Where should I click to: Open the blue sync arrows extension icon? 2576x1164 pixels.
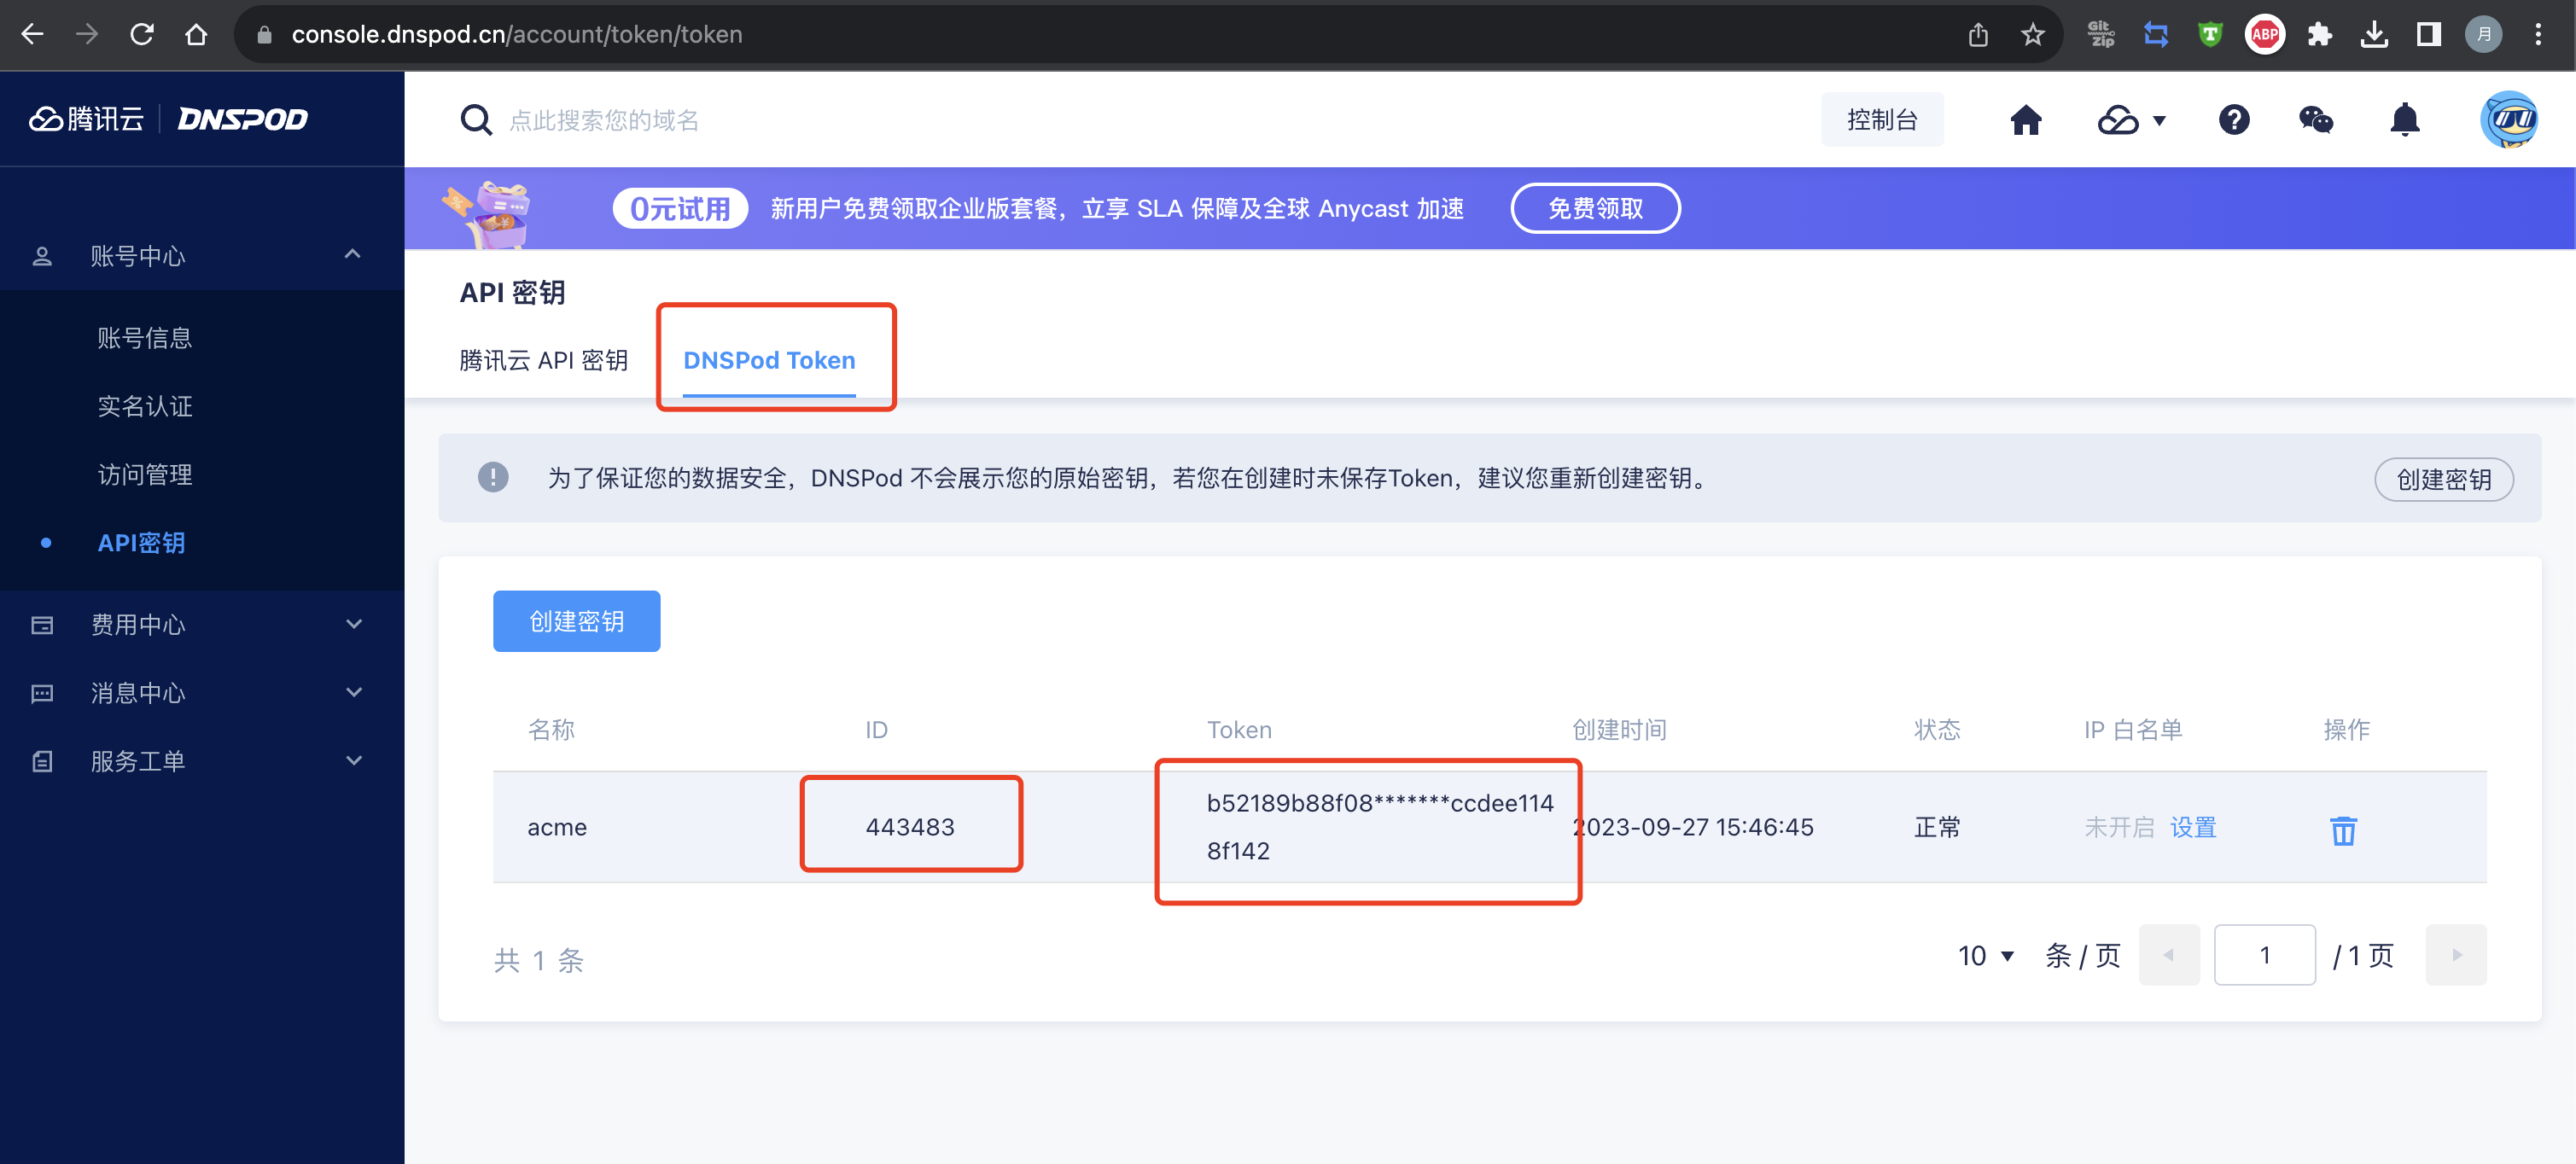pyautogui.click(x=2156, y=35)
